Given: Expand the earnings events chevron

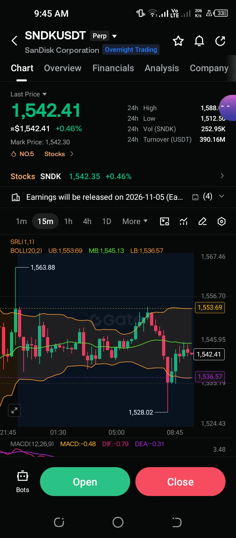Looking at the screenshot, I should 222,196.
